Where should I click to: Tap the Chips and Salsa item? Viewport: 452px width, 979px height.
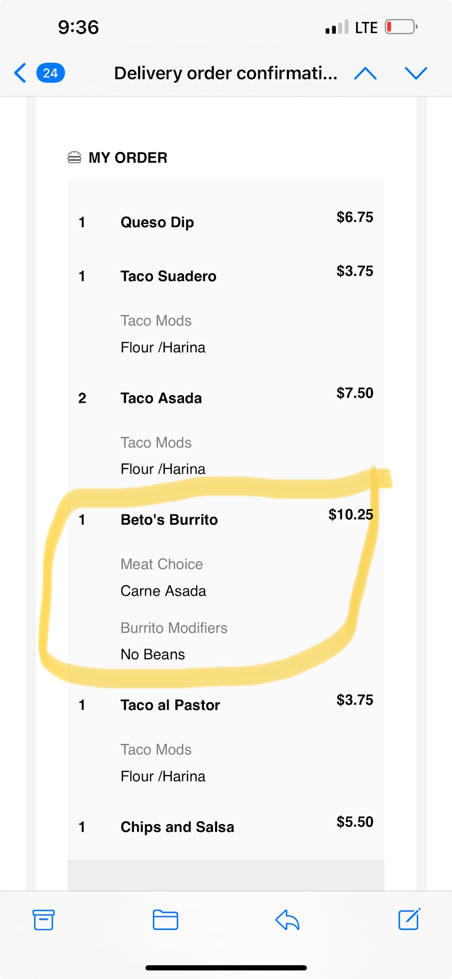pyautogui.click(x=177, y=827)
